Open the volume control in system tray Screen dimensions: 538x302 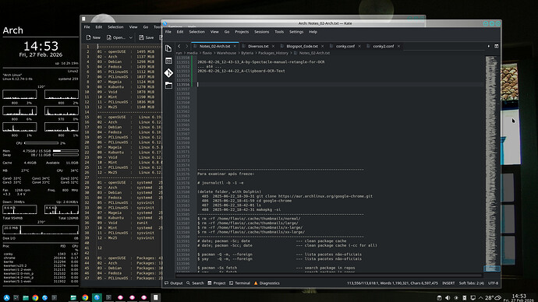coord(448,297)
